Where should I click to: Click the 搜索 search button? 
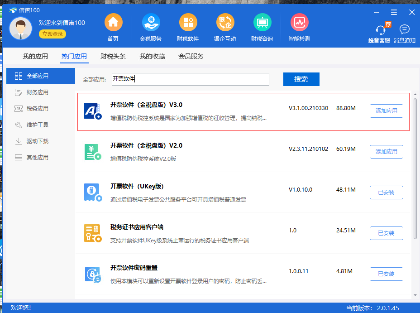coord(301,79)
